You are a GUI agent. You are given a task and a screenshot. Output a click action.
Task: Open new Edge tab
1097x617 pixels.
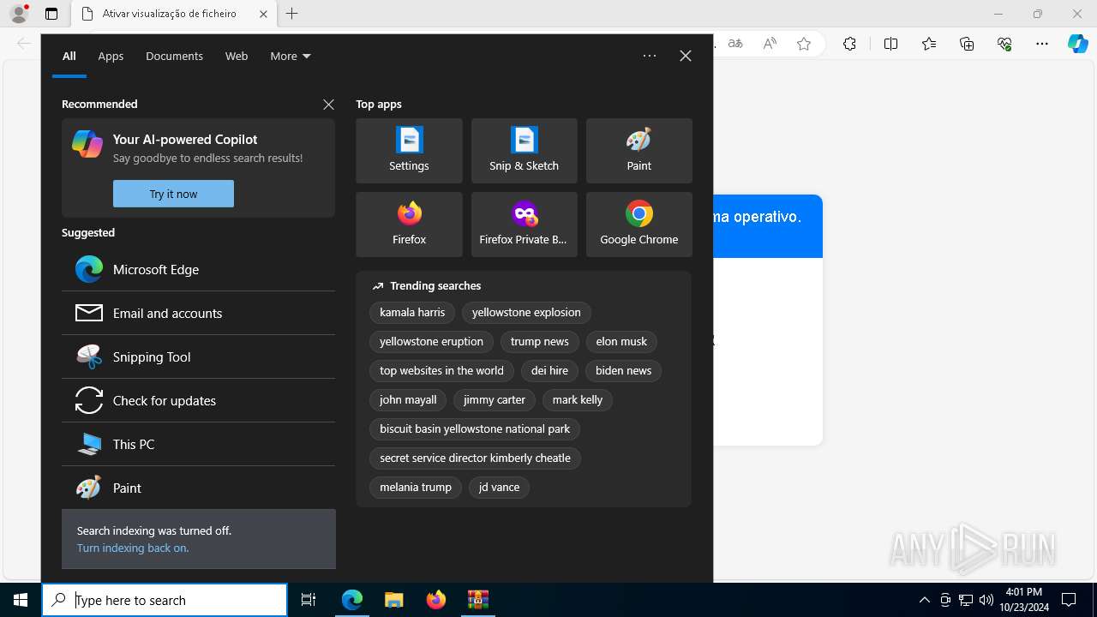point(292,14)
